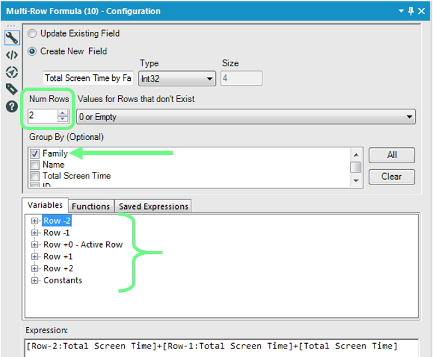Switch to the Saved Expressions tab

click(x=153, y=206)
